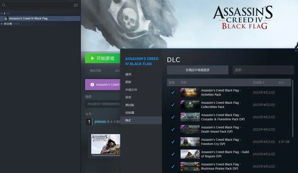Click the Activities Pack DLC thumbnail

(x=190, y=92)
